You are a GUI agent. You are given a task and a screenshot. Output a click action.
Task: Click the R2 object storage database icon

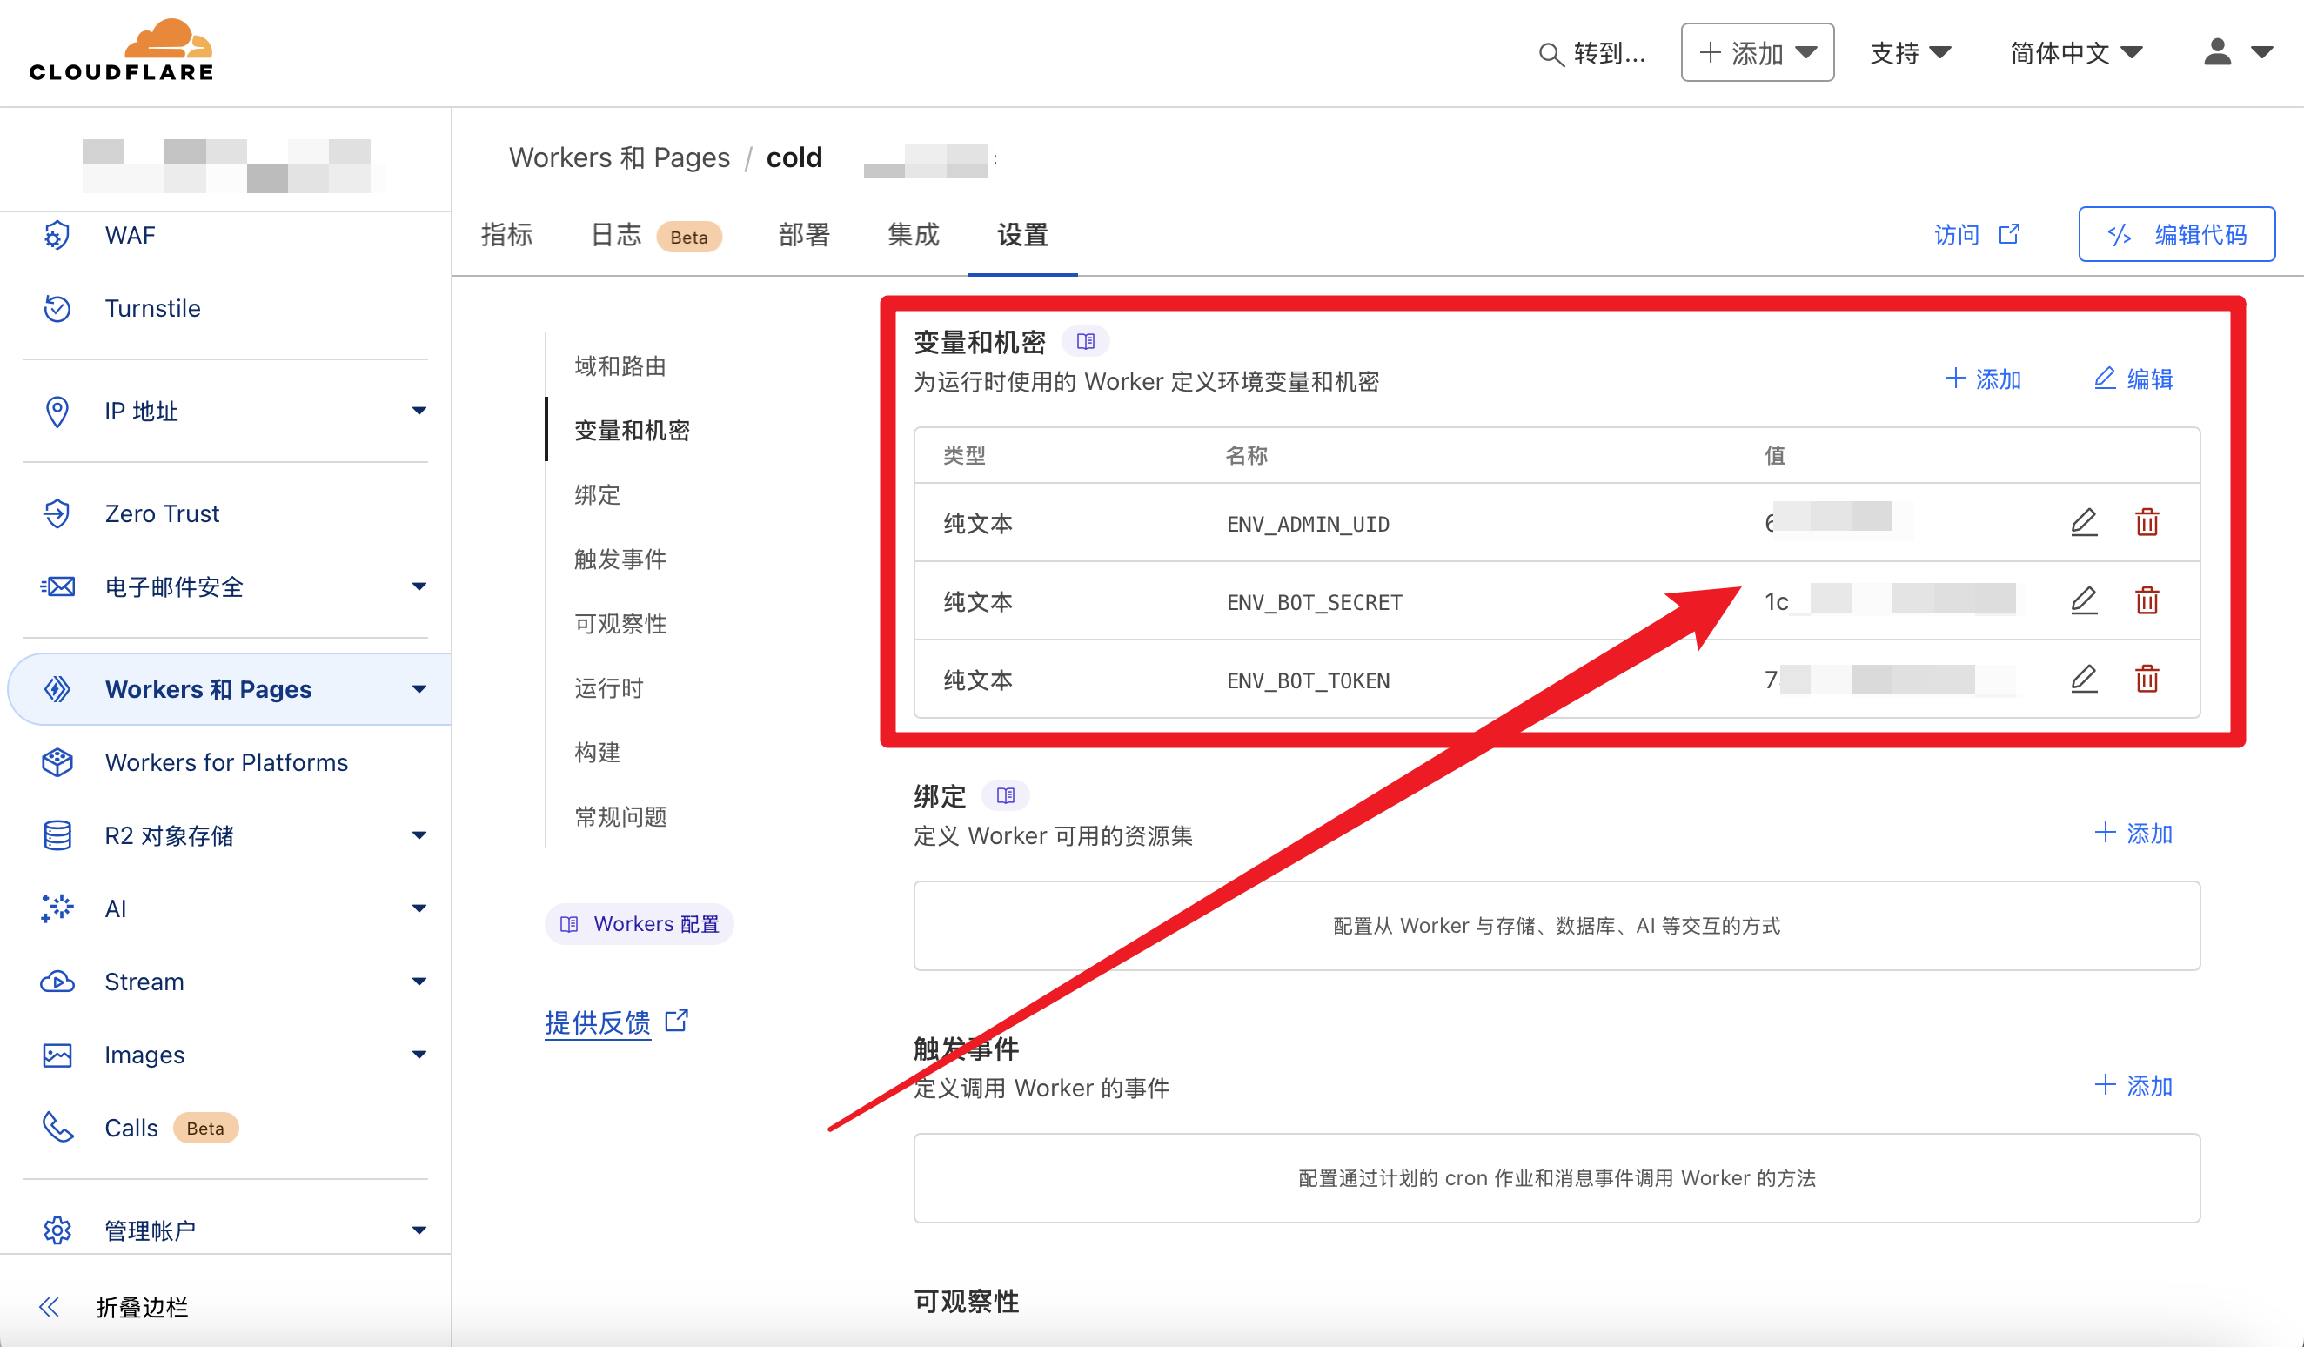click(57, 834)
